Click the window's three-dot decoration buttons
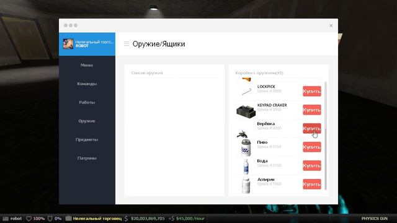 tap(71, 25)
